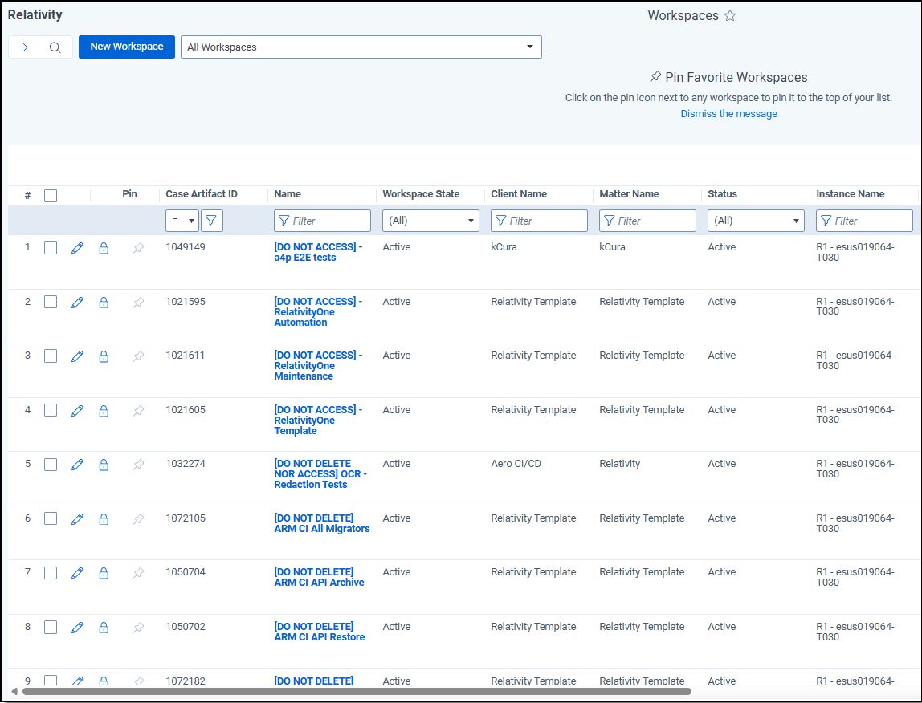Pin the RelativityOne Template workspace
922x703 pixels.
[x=138, y=410]
